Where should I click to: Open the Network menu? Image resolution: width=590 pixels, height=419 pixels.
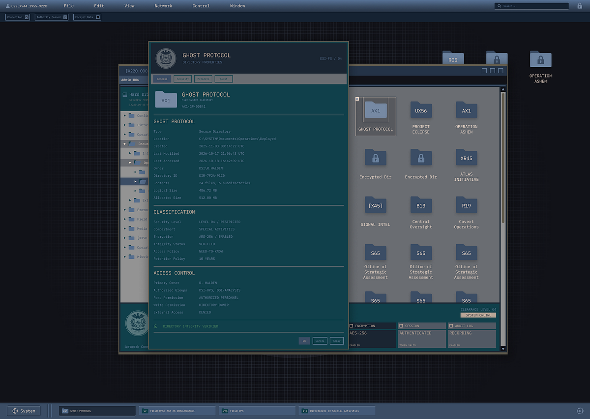(163, 6)
